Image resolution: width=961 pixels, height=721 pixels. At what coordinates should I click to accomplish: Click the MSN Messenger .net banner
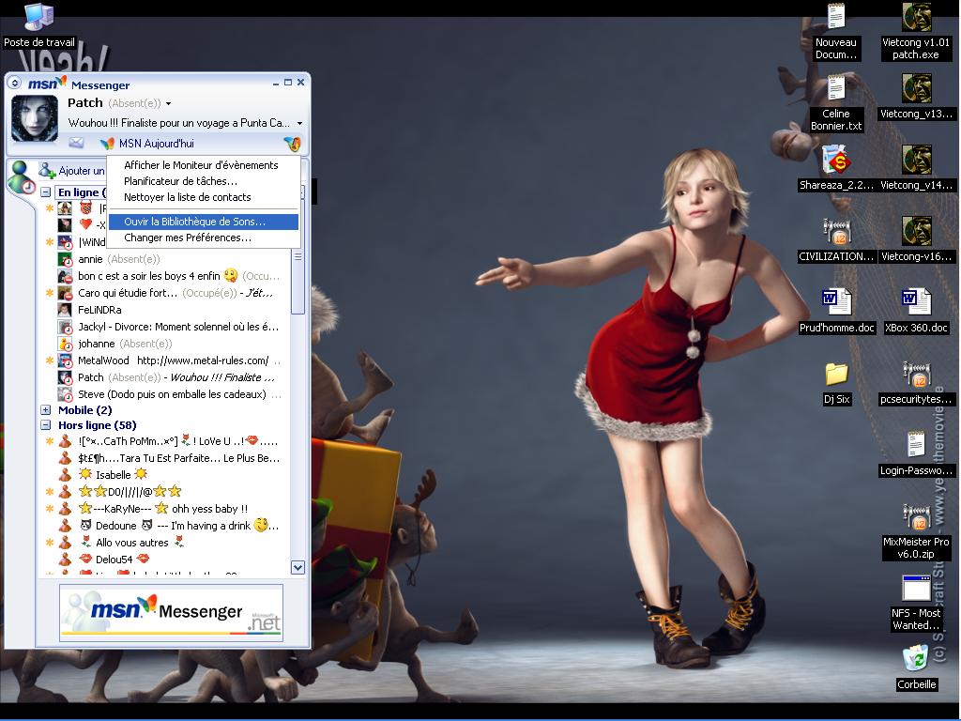(171, 612)
